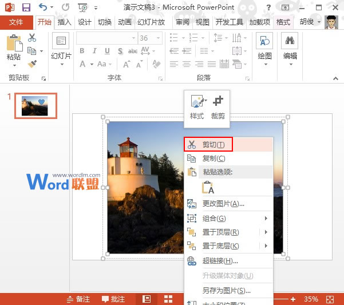Switch to the Design (设计) tab
Image resolution: width=344 pixels, height=305 pixels.
85,22
